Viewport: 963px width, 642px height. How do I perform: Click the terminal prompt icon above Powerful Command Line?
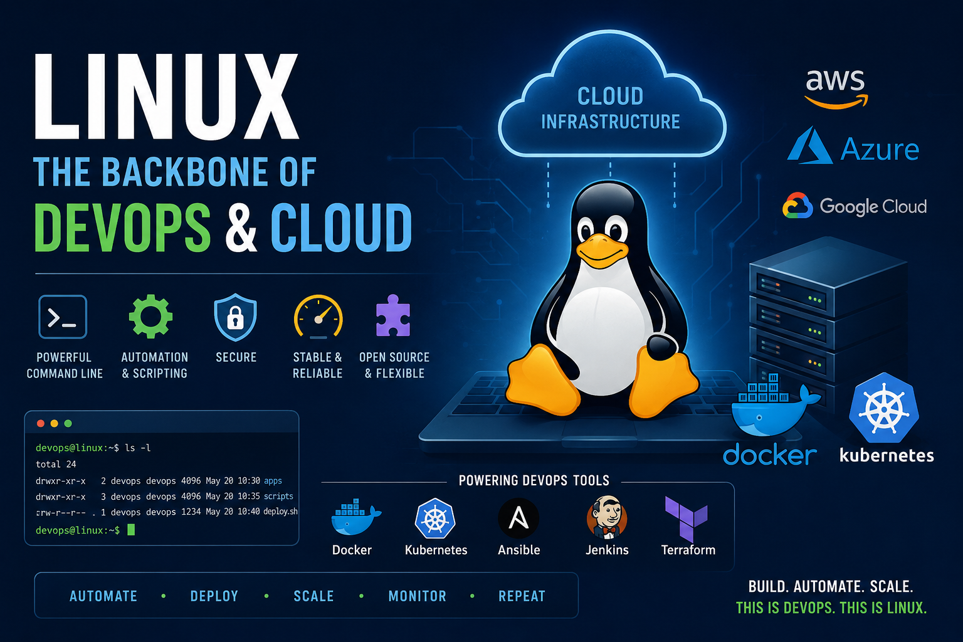point(63,317)
